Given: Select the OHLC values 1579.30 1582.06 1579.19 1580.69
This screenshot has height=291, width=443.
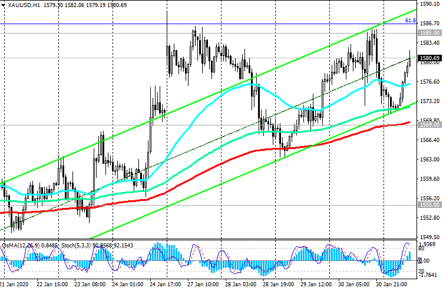Looking at the screenshot, I should click(85, 5).
